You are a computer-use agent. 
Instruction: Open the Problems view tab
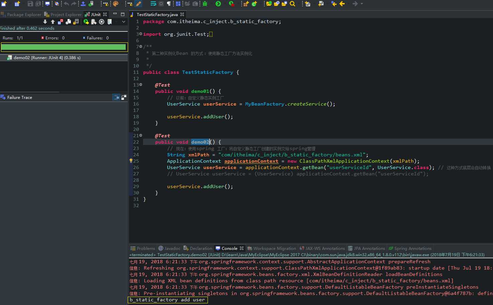click(x=143, y=248)
